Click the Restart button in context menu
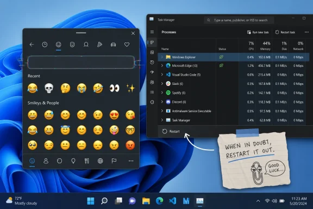 171,131
